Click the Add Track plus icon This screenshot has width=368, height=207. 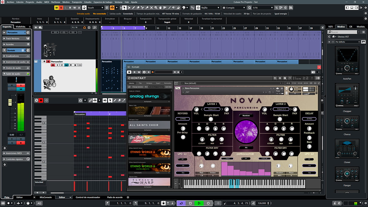(36, 28)
